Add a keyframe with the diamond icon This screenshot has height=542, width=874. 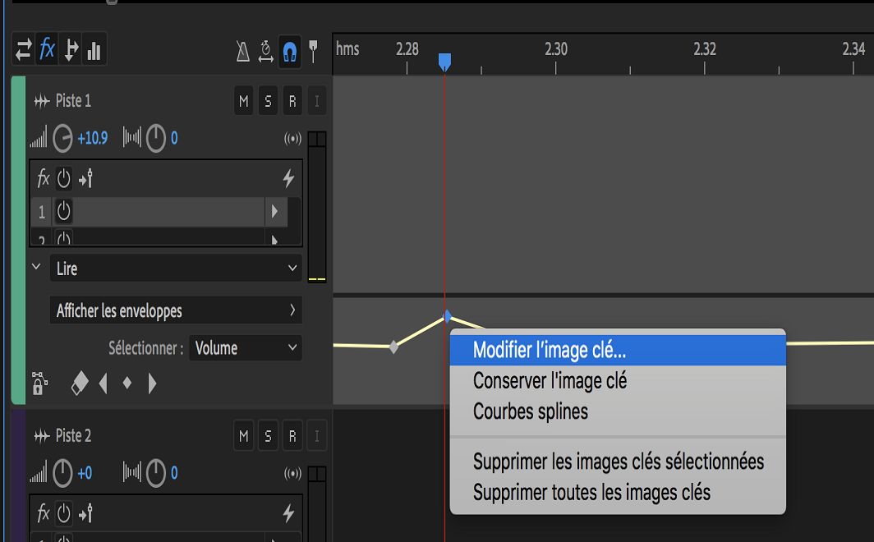[126, 383]
